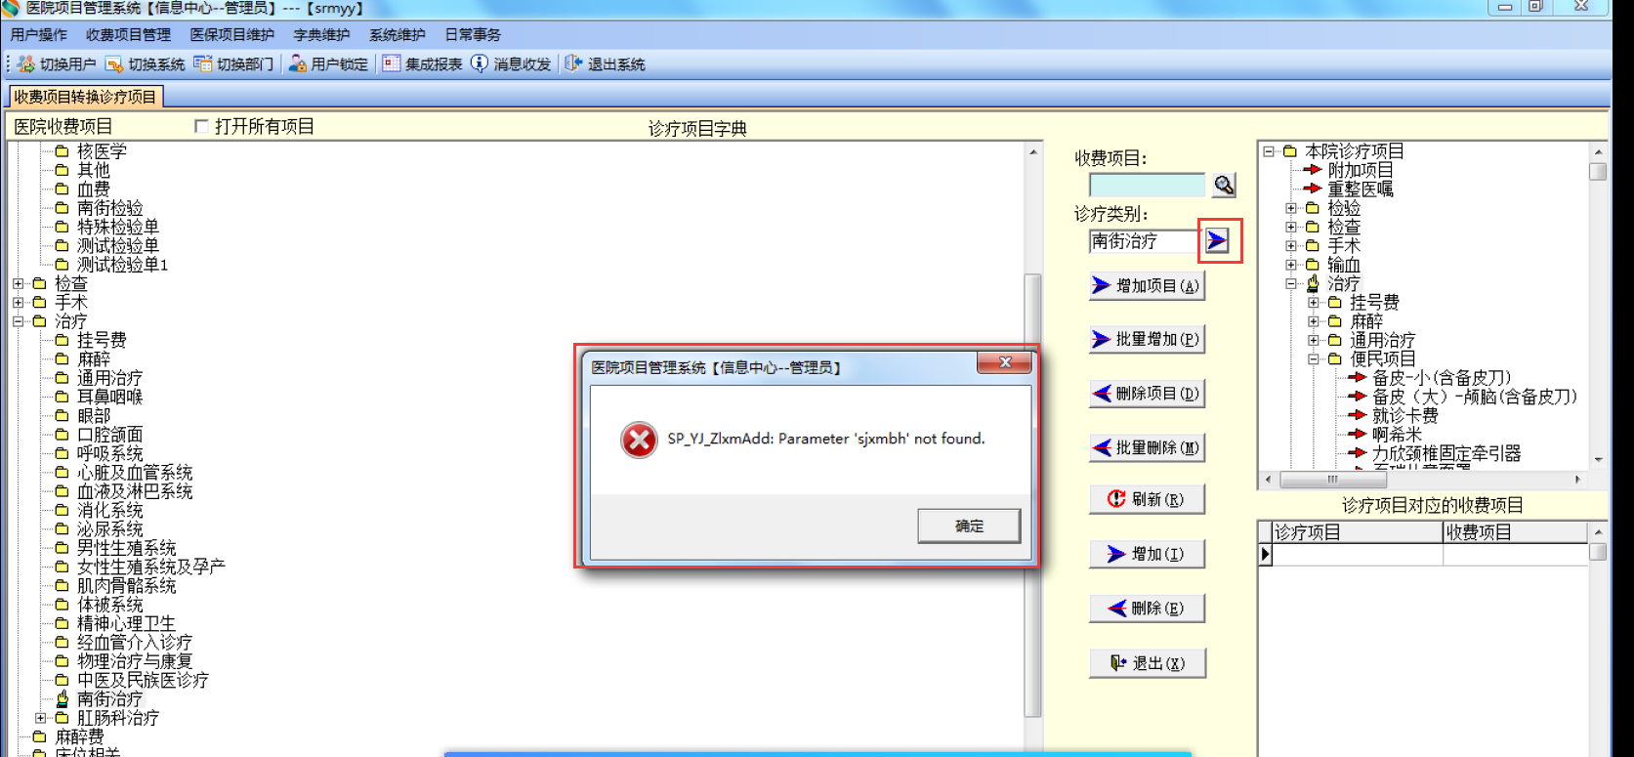Click the 切换部门 toolbar icon
The image size is (1634, 757).
[232, 64]
